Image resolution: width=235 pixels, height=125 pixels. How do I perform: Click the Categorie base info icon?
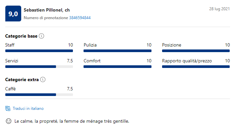pyautogui.click(x=41, y=36)
